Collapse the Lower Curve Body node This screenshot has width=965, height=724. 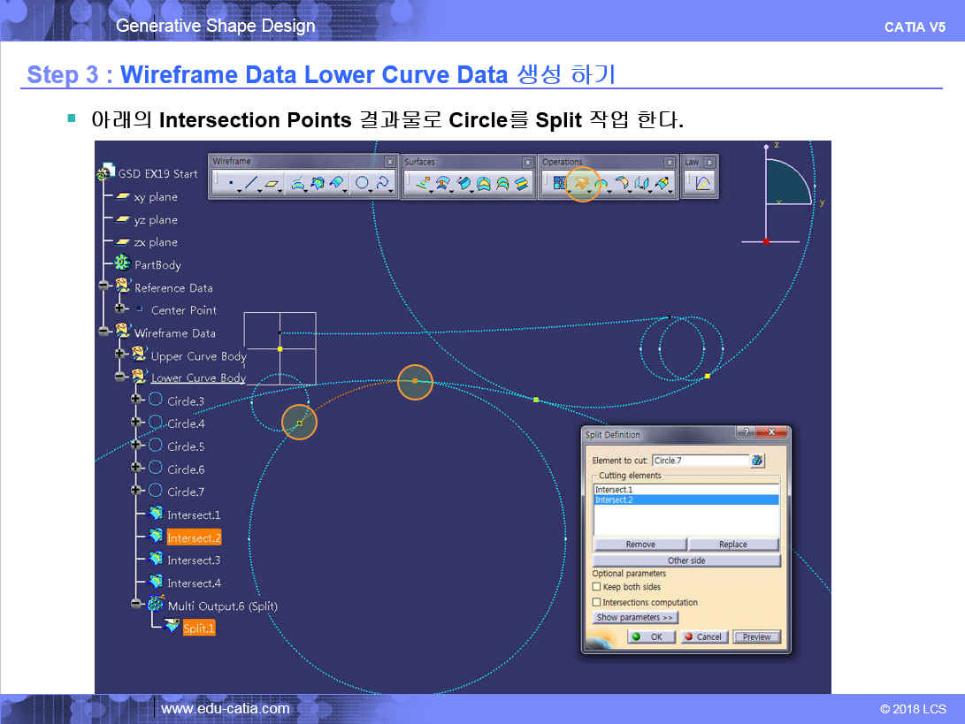[x=121, y=377]
